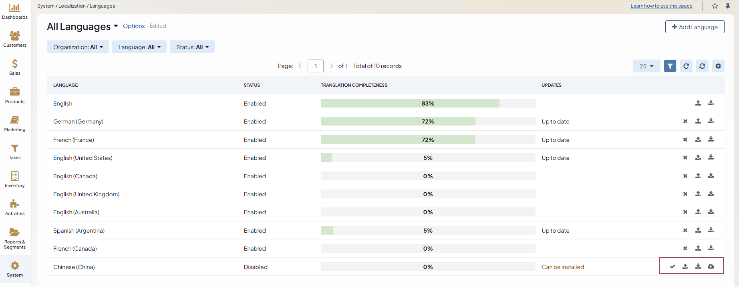Viewport: 739px width, 287px height.
Task: Click the upload icon in the English row
Action: [x=698, y=103]
